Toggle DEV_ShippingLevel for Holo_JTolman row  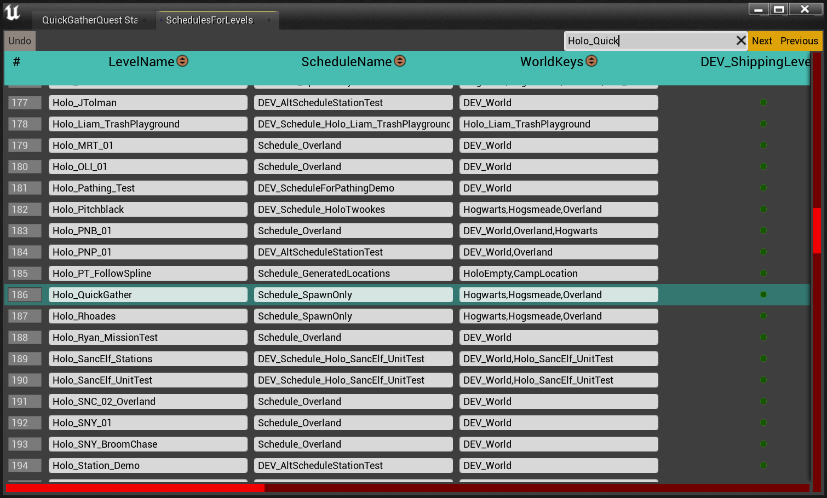point(763,102)
